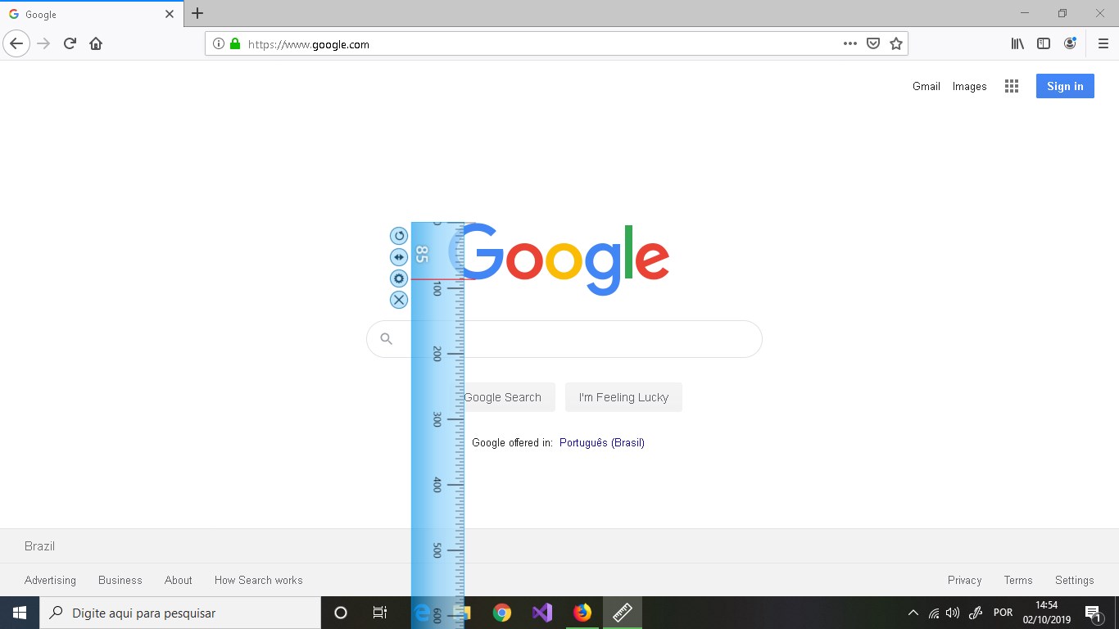Launch Google Chrome from taskbar
The height and width of the screenshot is (629, 1119).
[x=502, y=613]
